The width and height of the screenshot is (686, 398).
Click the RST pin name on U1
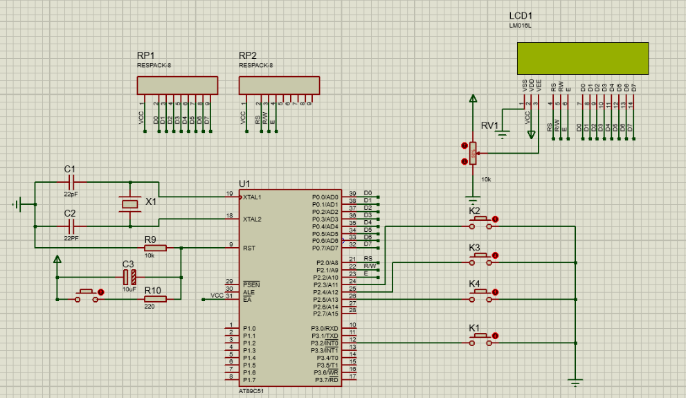249,248
